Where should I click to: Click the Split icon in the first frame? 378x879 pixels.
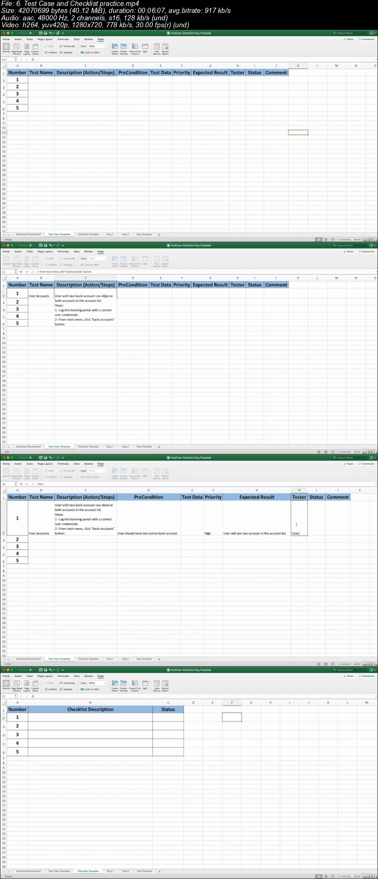(x=145, y=47)
